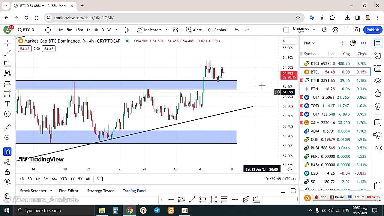Select the crosshair cursor tool
384x216 pixels.
(7, 43)
